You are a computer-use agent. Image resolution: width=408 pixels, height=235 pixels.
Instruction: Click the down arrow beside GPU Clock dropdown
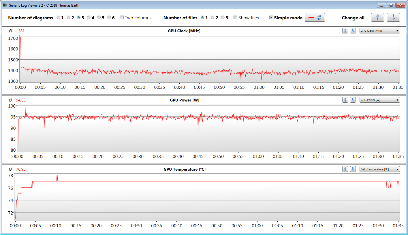[353, 31]
